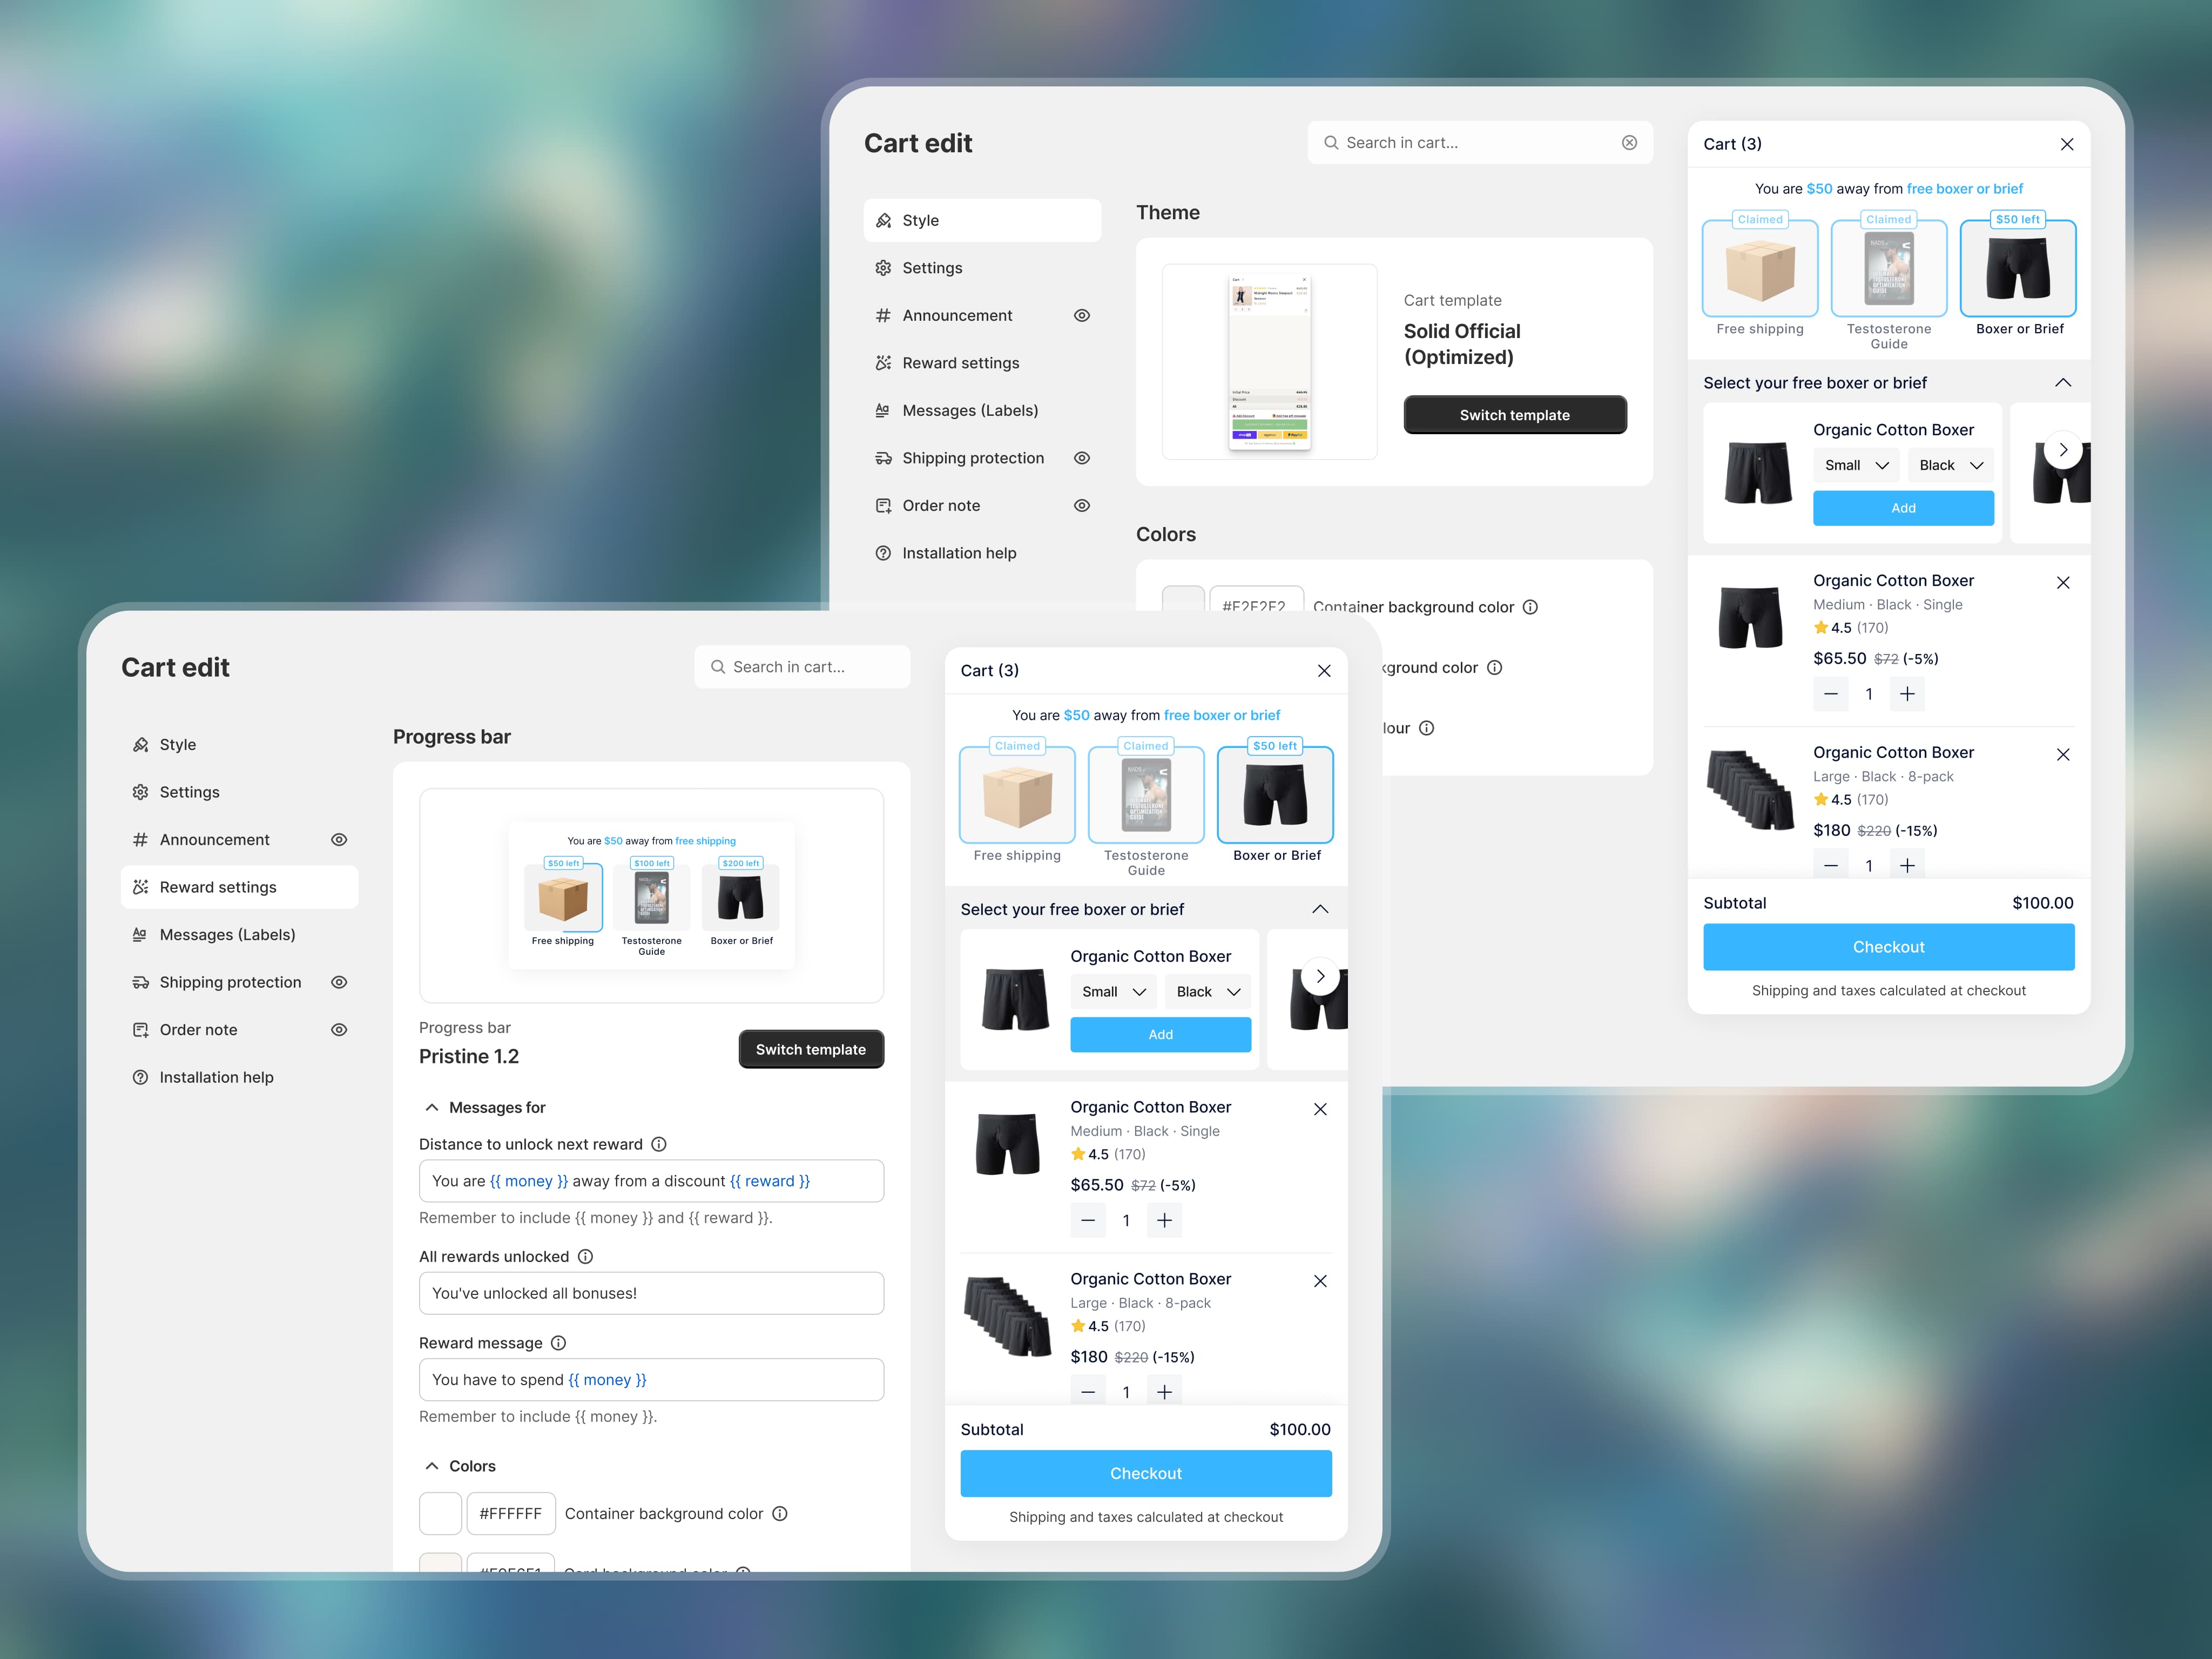Screen dimensions: 2212x1659
Task: Open Messages (Labels) in front sidebar
Action: [227, 935]
